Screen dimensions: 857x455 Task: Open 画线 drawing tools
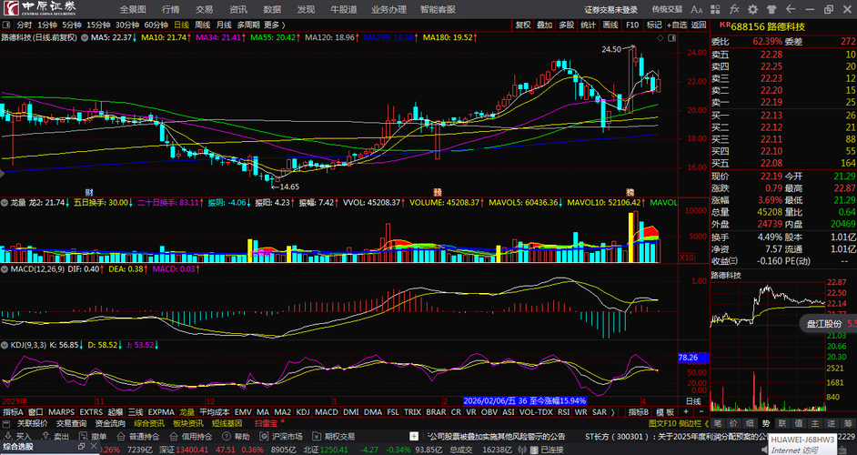tap(610, 25)
